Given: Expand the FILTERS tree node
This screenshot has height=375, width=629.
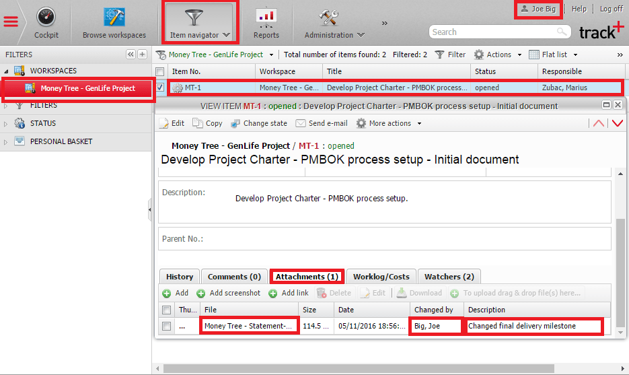Looking at the screenshot, I should [5, 106].
